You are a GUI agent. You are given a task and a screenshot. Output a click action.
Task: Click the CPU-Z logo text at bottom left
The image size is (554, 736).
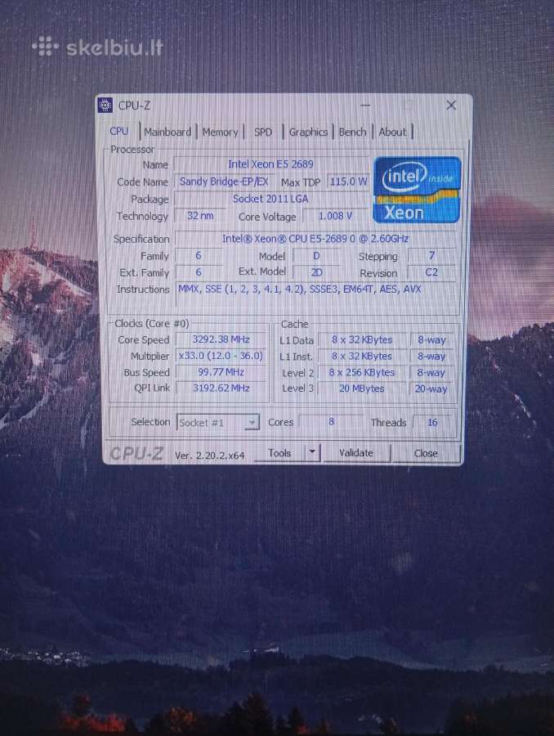tap(136, 453)
